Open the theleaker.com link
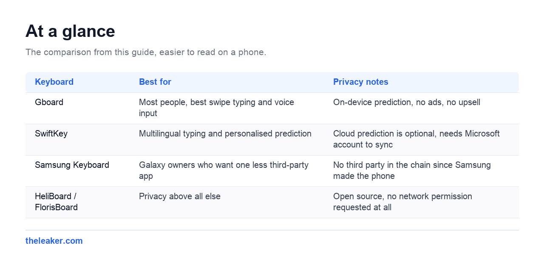The width and height of the screenshot is (544, 256). click(54, 241)
